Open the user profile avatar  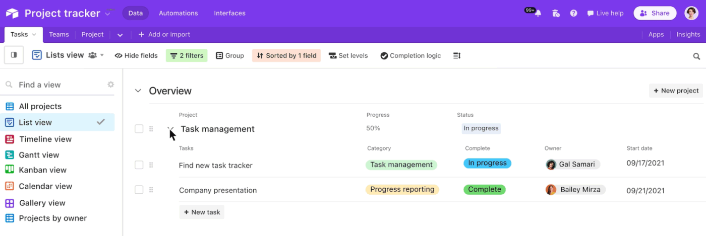691,13
